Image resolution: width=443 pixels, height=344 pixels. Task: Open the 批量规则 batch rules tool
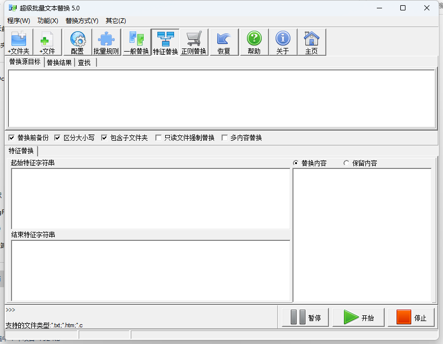106,42
